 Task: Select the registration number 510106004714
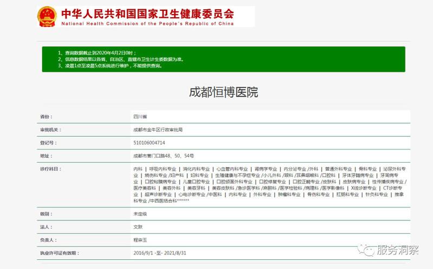149,143
